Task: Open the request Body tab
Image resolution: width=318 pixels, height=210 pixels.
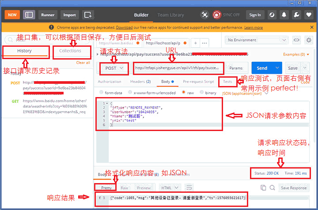Action: coord(167,82)
